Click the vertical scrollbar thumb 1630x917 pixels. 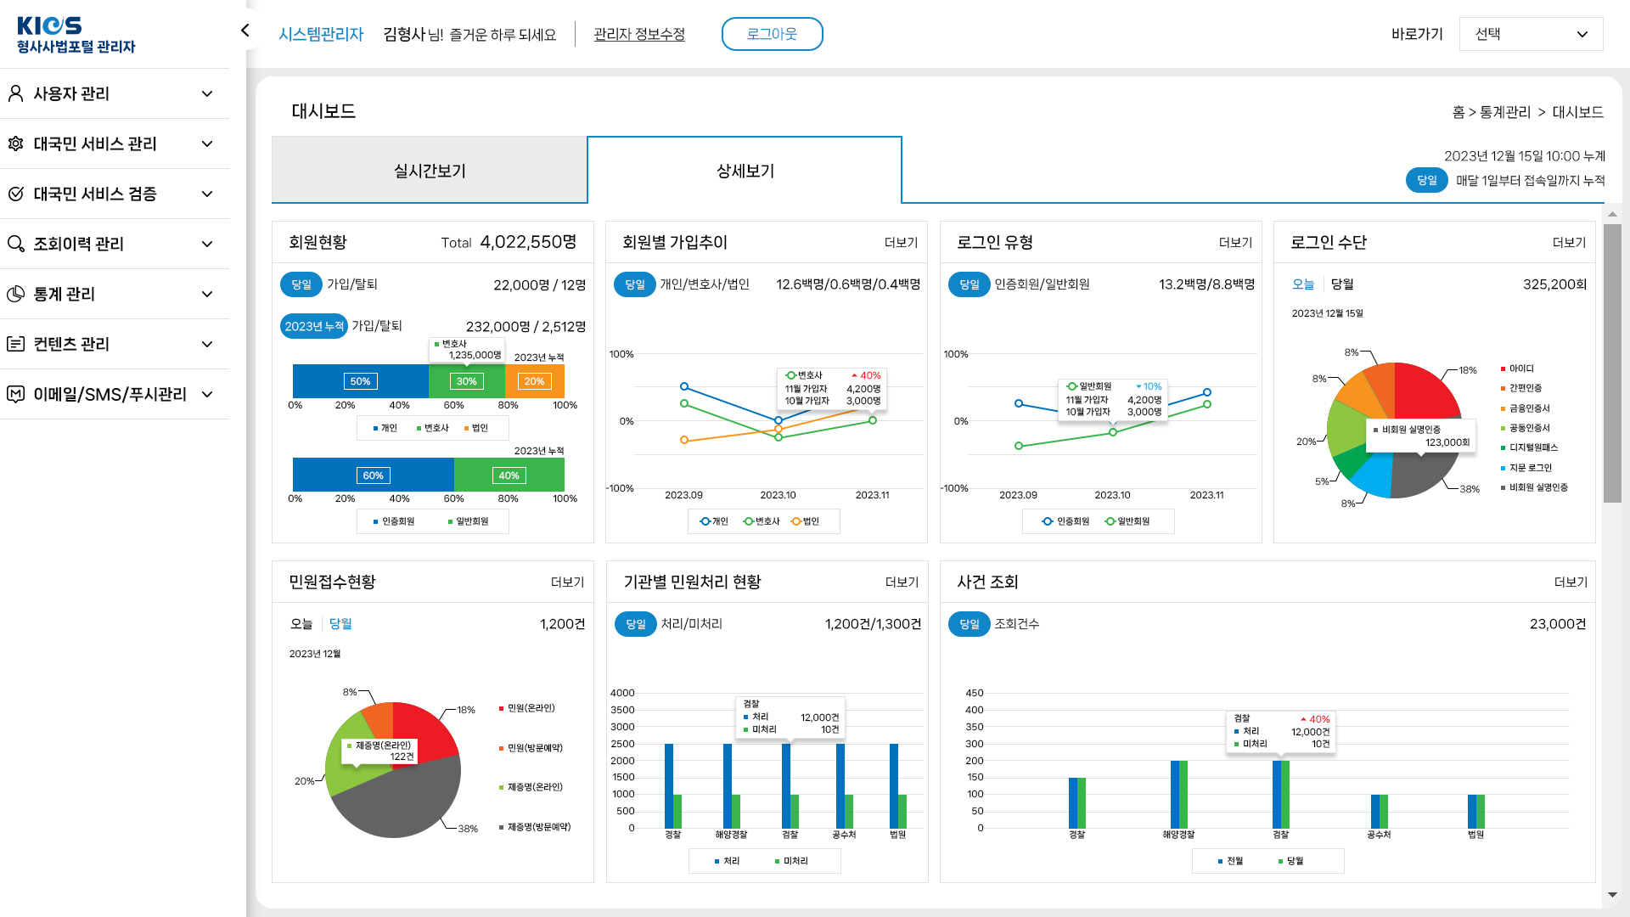point(1612,363)
